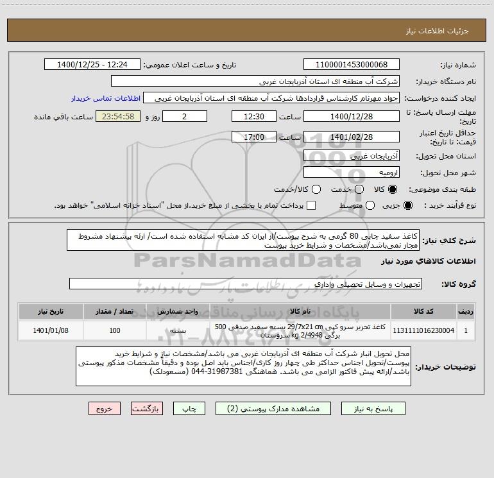494x478 pixels.
Task: Click the row number 1 cell
Action: tap(466, 330)
